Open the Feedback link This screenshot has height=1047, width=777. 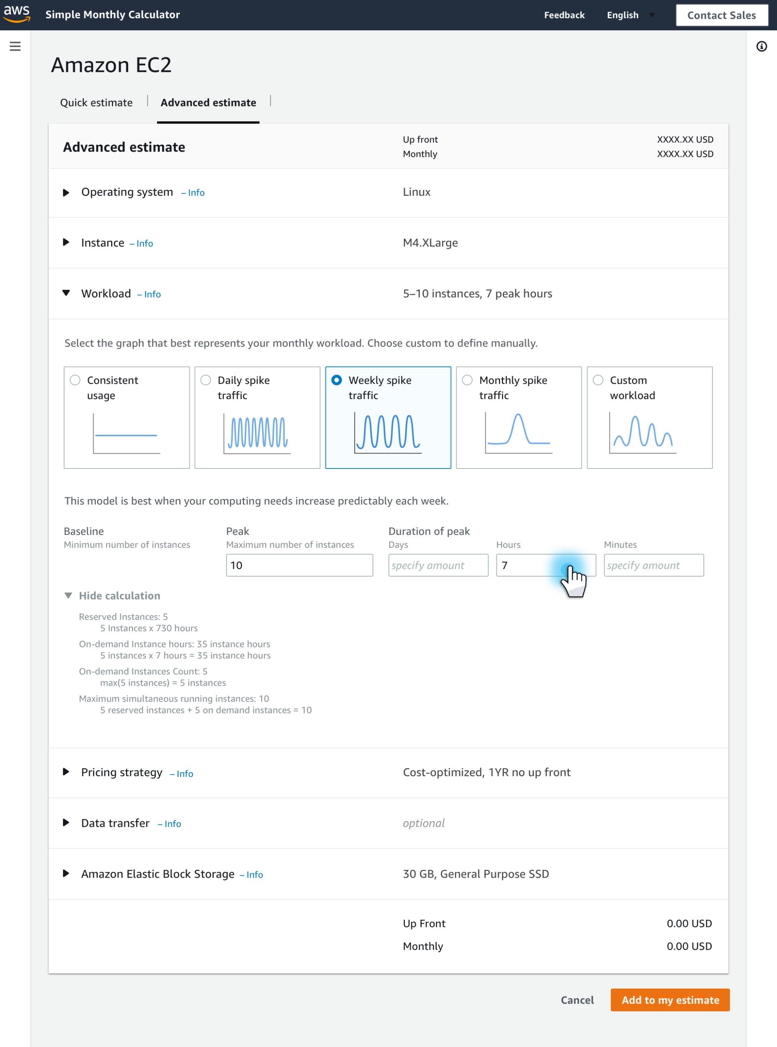coord(564,15)
